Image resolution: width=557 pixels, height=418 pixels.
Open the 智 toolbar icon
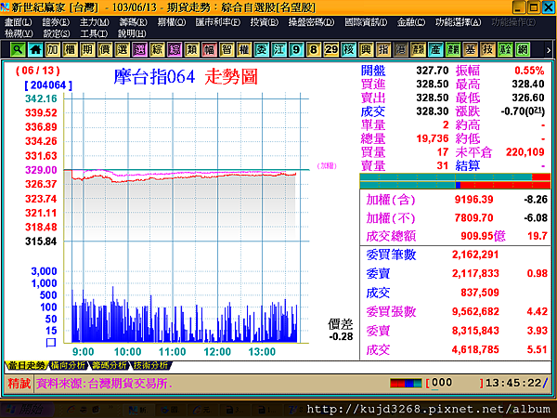(227, 50)
